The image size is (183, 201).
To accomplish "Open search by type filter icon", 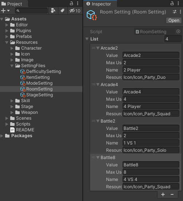I will [53, 11].
